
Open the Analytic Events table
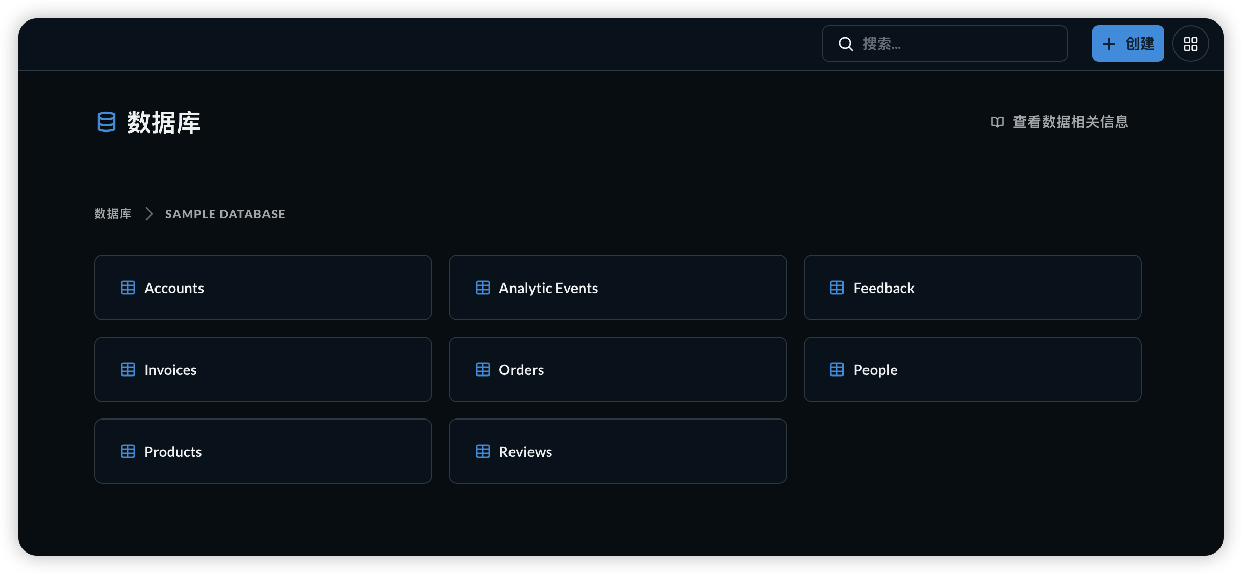pyautogui.click(x=617, y=288)
